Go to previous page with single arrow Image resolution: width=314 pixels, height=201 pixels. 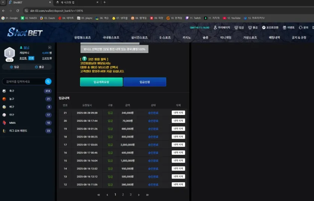[x=107, y=195]
